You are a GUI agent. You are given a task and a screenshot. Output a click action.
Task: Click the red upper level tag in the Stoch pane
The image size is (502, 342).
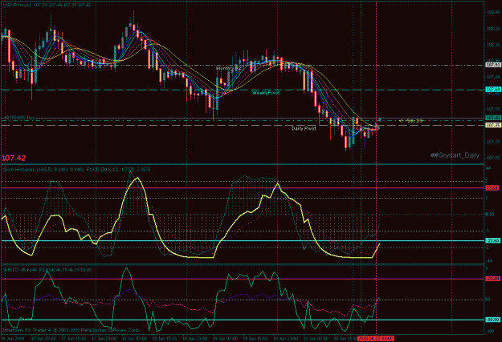(x=492, y=188)
